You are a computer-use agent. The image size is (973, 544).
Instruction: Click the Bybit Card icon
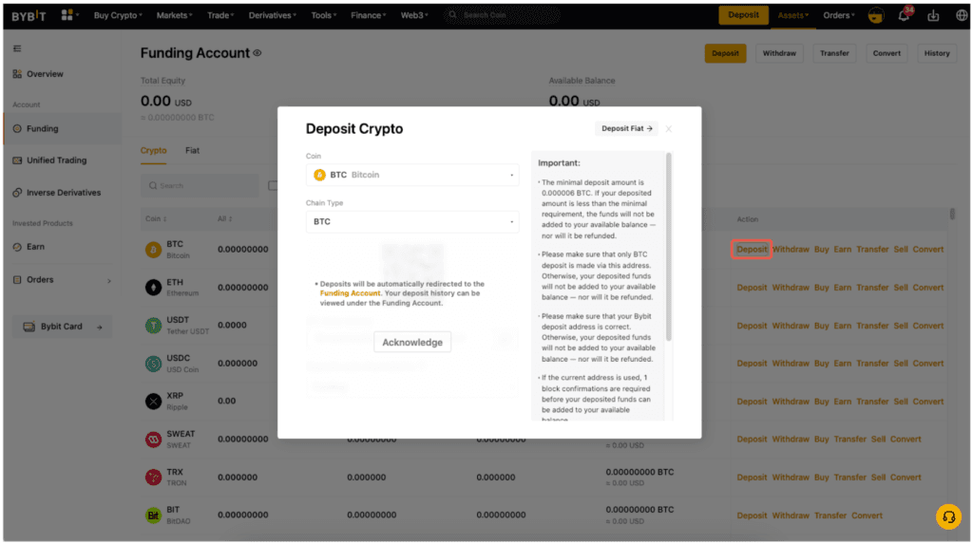[x=29, y=327]
